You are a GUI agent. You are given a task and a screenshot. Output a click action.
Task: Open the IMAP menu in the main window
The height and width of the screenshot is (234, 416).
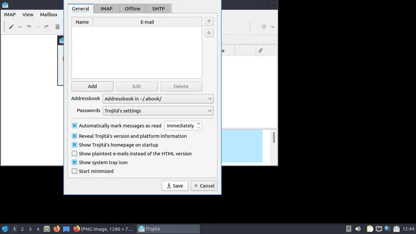(10, 15)
